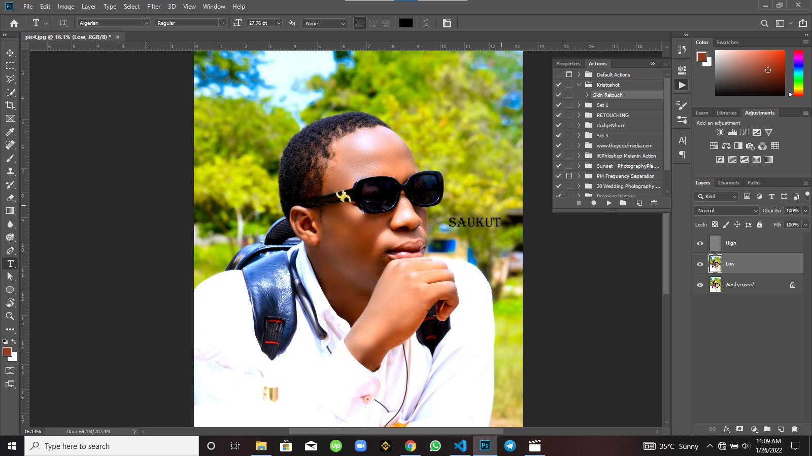Click Begin recording in Actions panel
812x456 pixels.
tap(594, 203)
